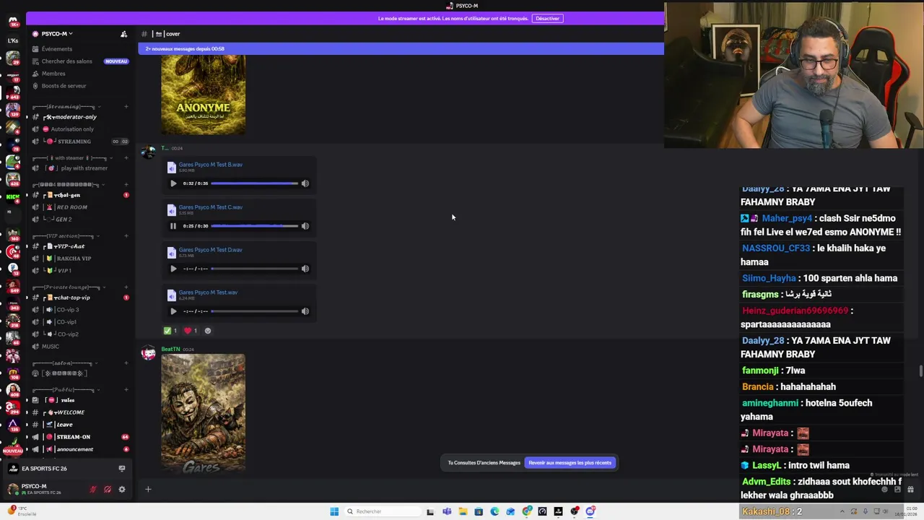The height and width of the screenshot is (520, 924).
Task: Click Revenir aux messages les plus récents
Action: pos(570,463)
